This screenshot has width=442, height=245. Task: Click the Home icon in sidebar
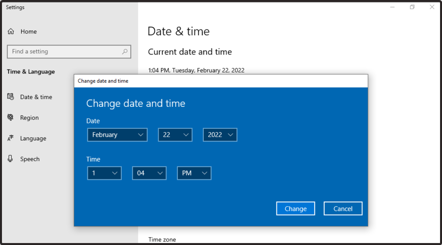click(x=11, y=31)
